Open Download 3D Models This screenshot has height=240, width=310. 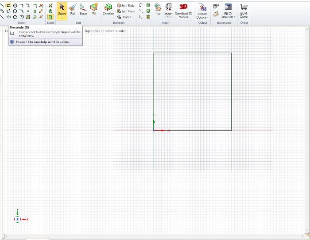[183, 11]
